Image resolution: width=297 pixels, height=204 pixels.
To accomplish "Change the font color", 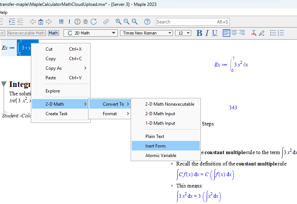I will pyautogui.click(x=254, y=33).
